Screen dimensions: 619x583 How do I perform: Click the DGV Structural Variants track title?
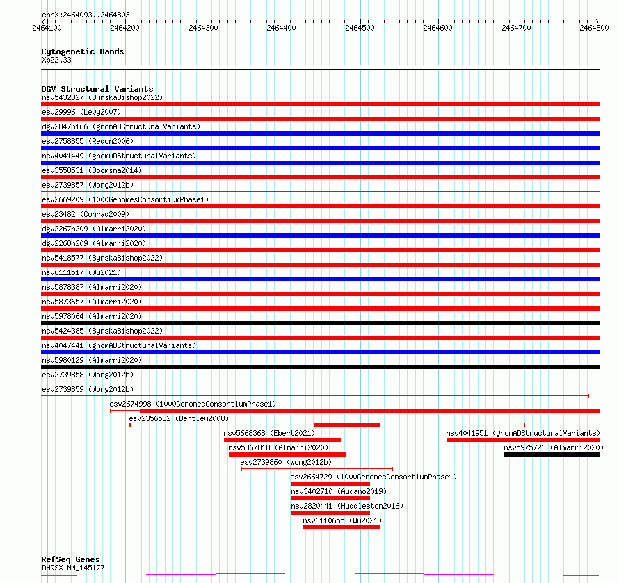97,89
